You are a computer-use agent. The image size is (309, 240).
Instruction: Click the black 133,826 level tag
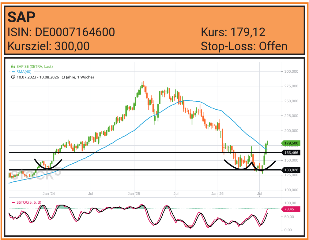pyautogui.click(x=291, y=170)
